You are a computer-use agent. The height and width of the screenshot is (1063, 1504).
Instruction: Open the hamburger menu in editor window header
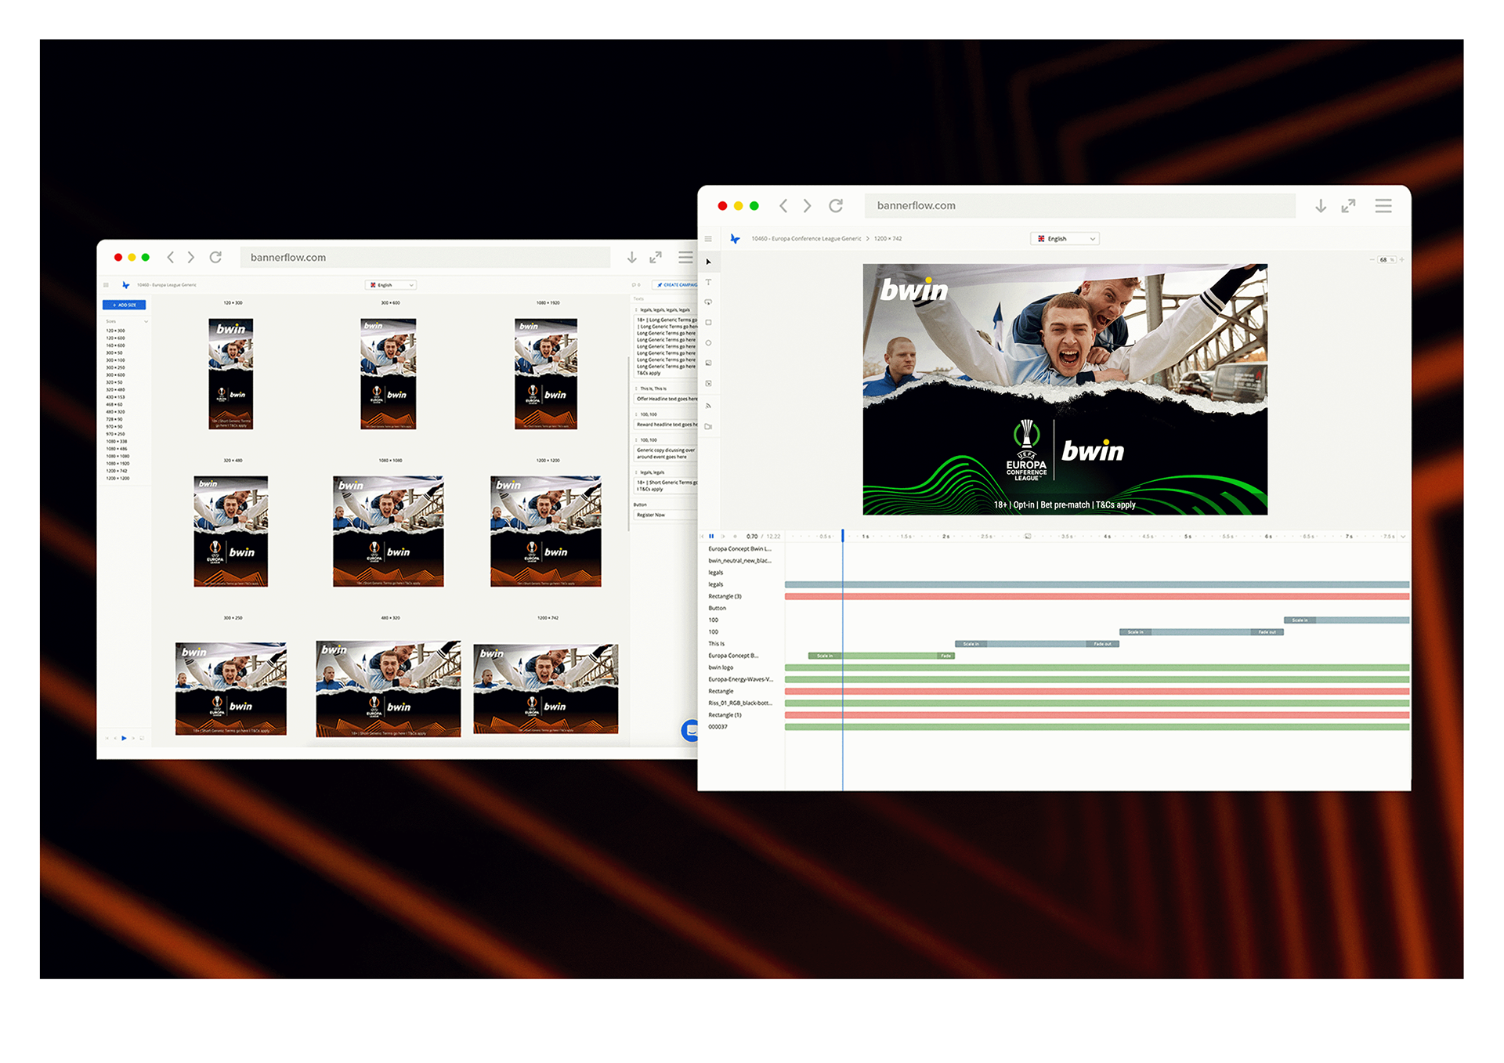(x=708, y=239)
